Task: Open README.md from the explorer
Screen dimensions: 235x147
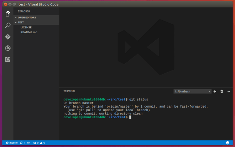Action: tap(29, 32)
